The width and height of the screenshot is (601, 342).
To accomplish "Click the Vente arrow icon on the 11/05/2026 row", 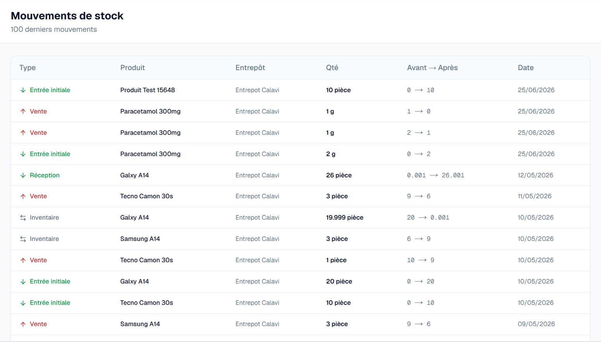I will (x=23, y=196).
